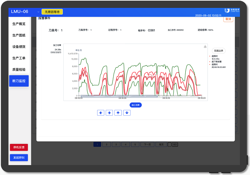Click the 08:18:08 axis label
The width and height of the screenshot is (250, 175).
click(122, 98)
